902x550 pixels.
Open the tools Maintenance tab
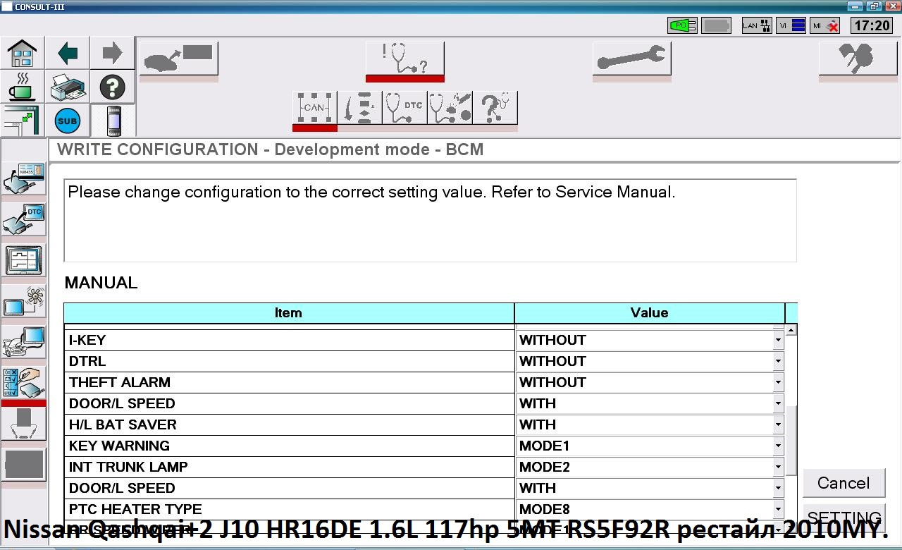(x=858, y=59)
